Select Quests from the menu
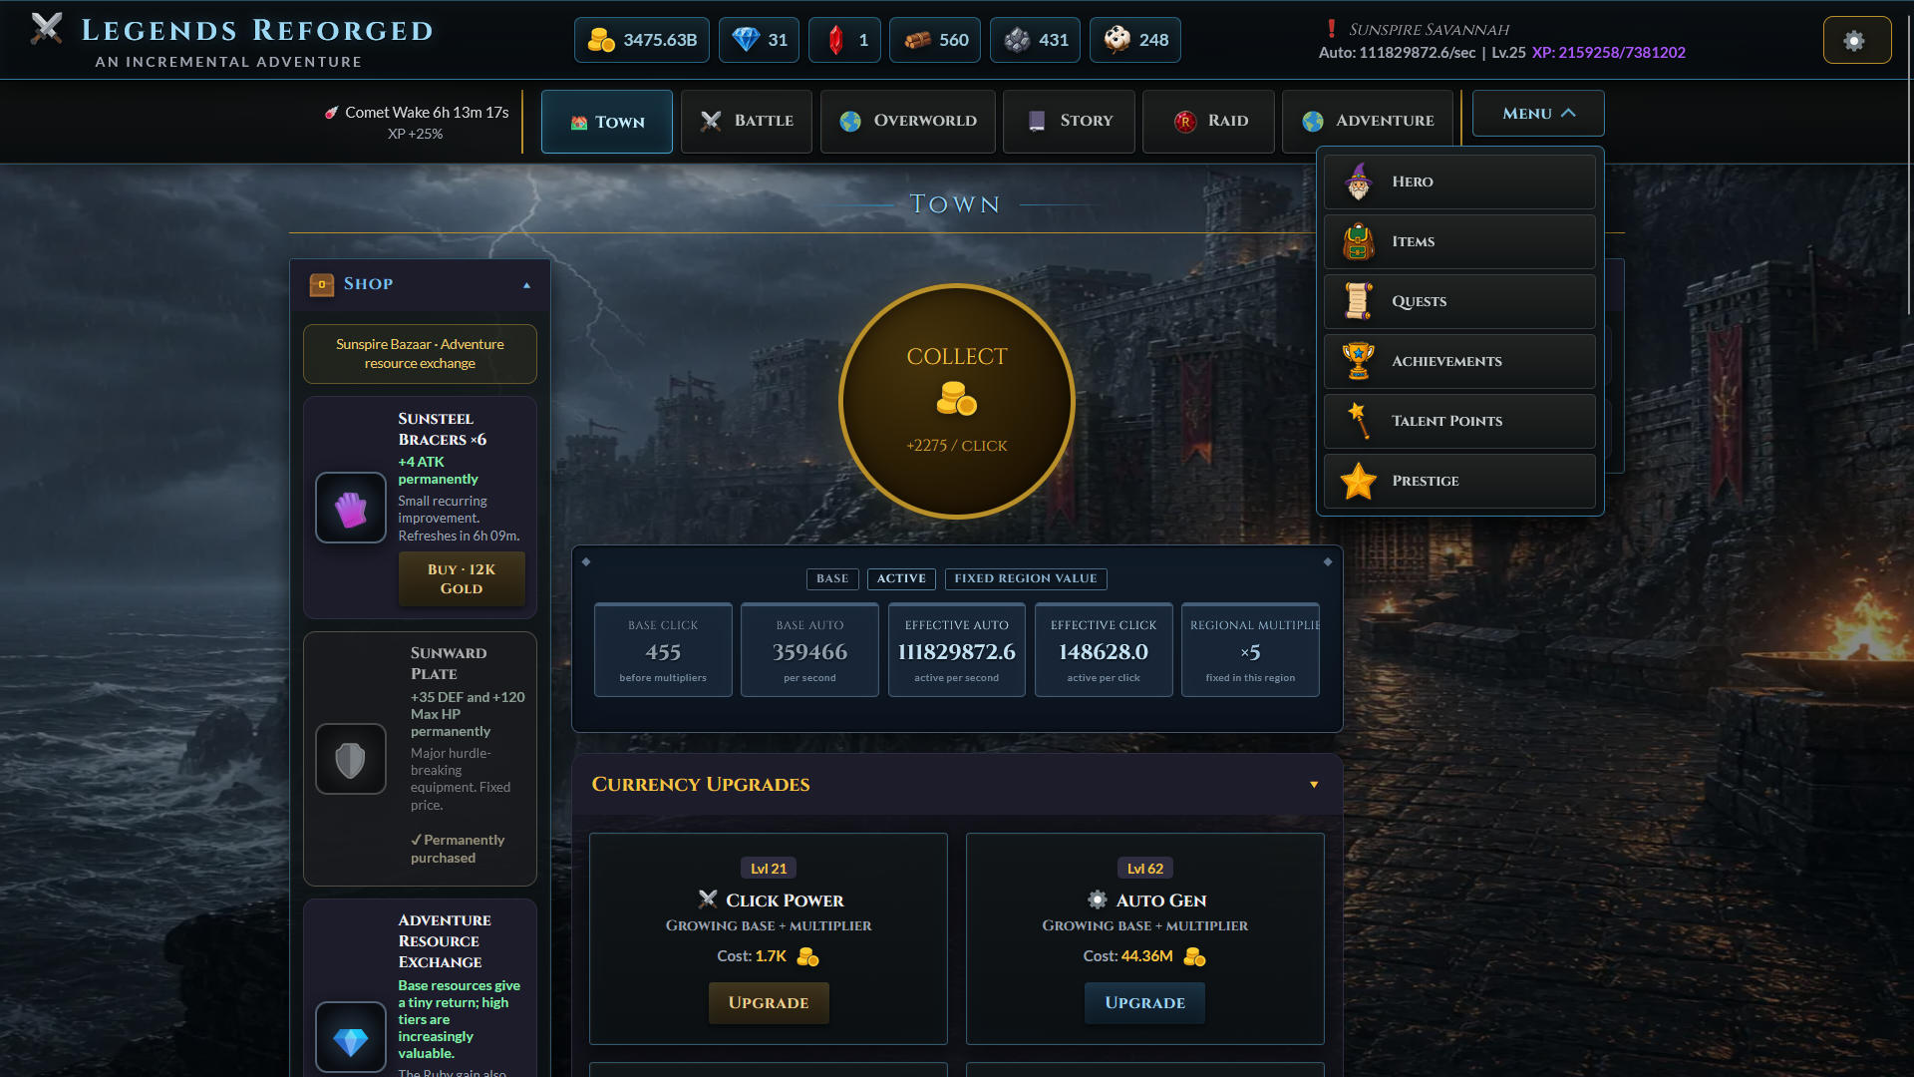 pos(1459,301)
